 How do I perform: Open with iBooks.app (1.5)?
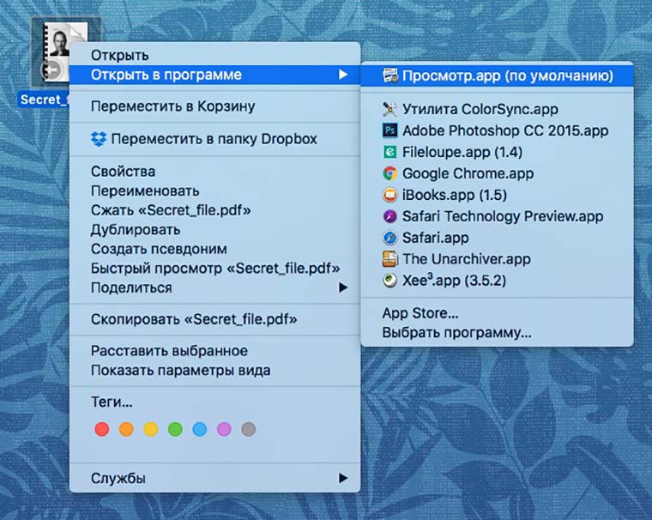click(497, 195)
